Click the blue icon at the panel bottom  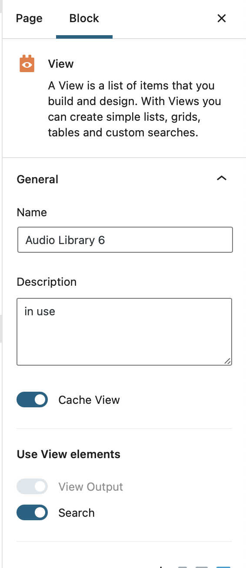(223, 566)
